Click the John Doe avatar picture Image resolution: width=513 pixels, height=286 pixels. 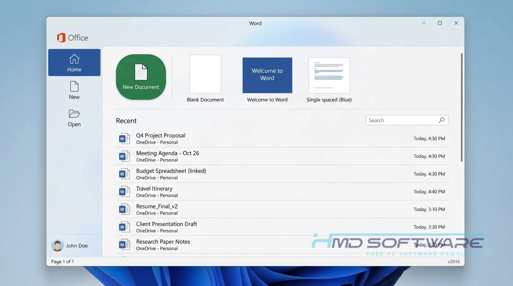(x=57, y=246)
